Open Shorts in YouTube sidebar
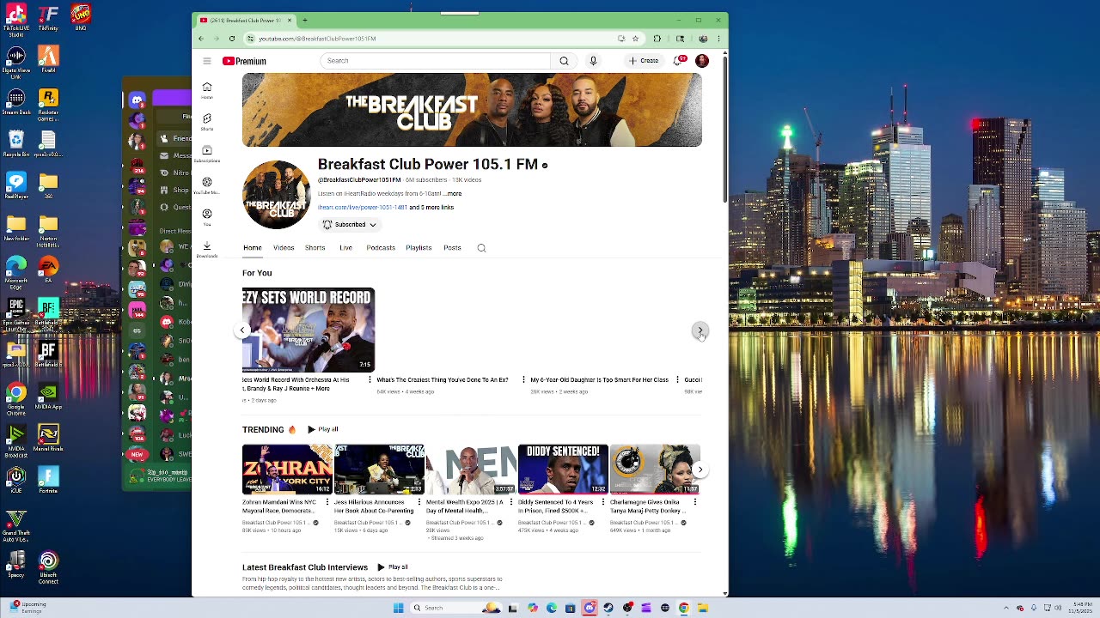Image resolution: width=1100 pixels, height=618 pixels. pos(207,122)
